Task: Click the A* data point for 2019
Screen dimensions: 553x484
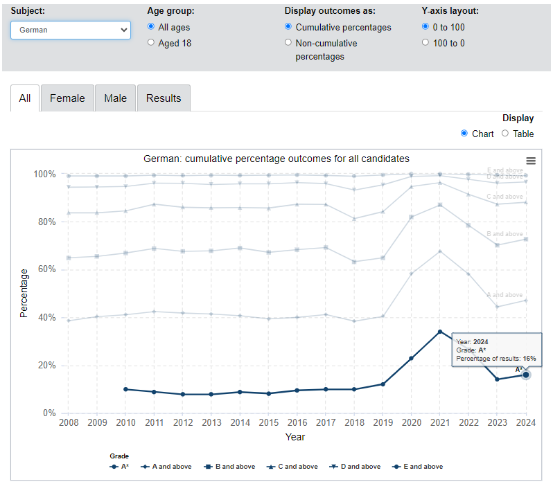Action: 383,384
